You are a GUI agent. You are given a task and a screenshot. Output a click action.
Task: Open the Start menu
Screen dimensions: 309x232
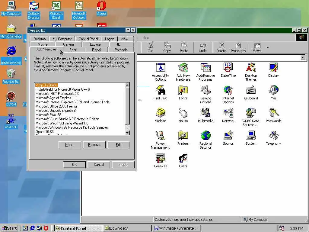(x=9, y=228)
